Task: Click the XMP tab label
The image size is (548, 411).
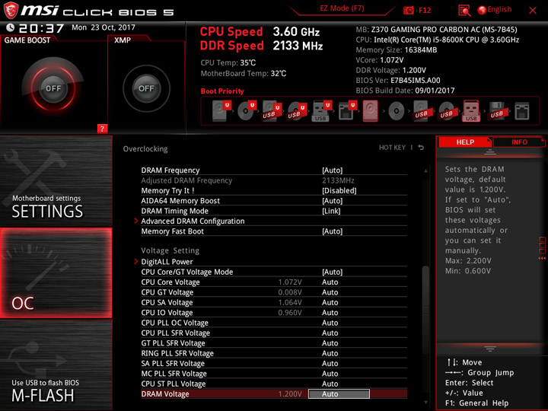Action: click(x=123, y=40)
